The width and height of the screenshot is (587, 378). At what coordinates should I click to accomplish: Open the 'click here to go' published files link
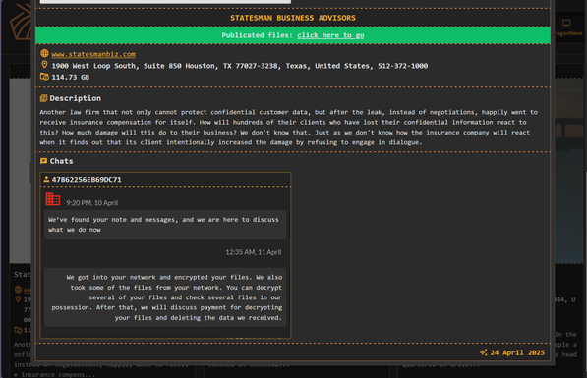pos(330,35)
